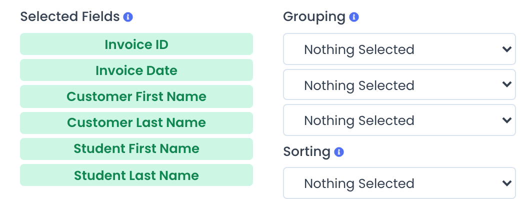Click the info icon next to Sorting
The width and height of the screenshot is (527, 199).
pyautogui.click(x=339, y=152)
